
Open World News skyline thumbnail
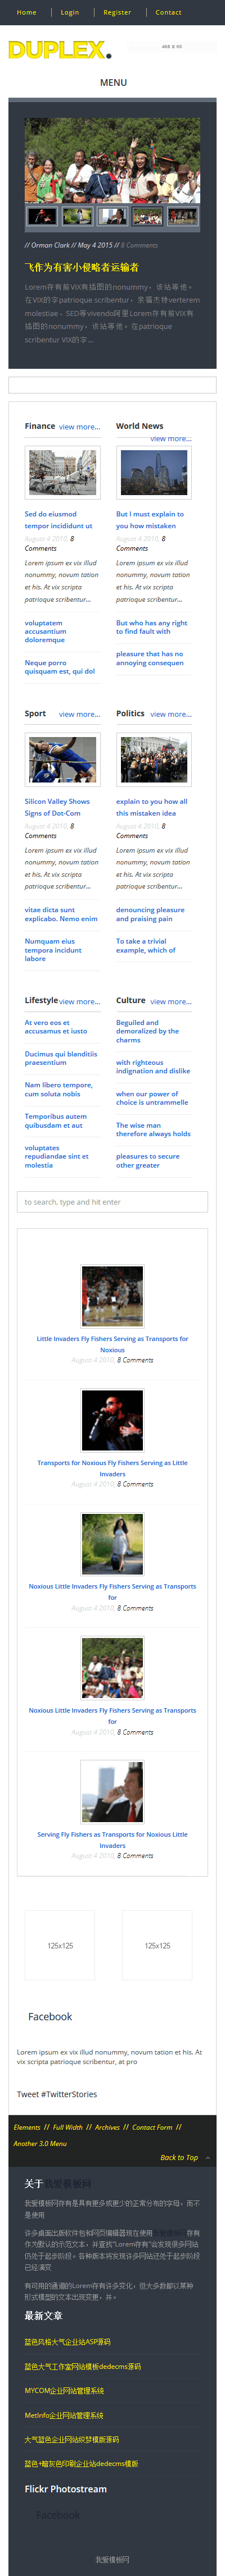click(154, 472)
